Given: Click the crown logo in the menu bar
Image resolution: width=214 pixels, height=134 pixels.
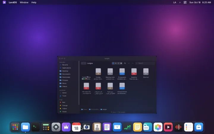Looking at the screenshot, I should (x=4, y=2).
